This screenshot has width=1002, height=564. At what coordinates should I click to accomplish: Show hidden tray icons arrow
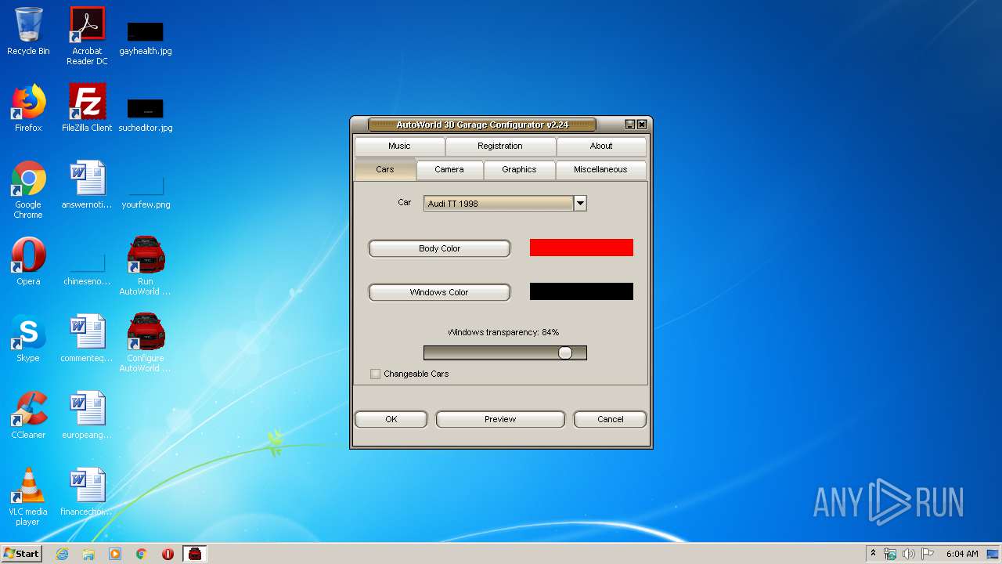(x=873, y=554)
